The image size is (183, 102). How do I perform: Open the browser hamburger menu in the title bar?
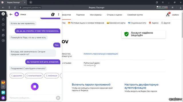(163, 2)
